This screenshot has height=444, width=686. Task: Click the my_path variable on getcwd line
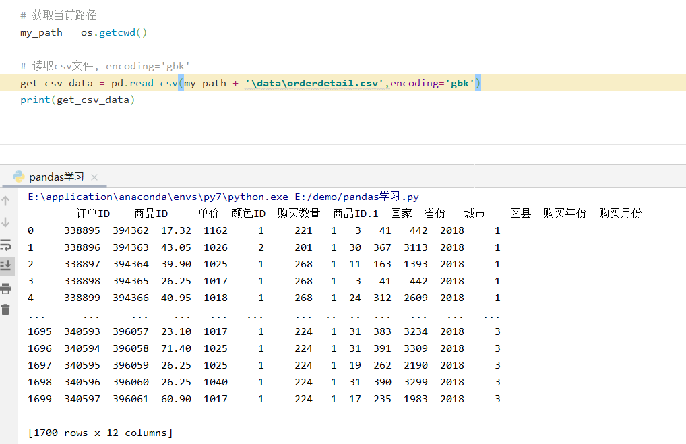[x=41, y=33]
